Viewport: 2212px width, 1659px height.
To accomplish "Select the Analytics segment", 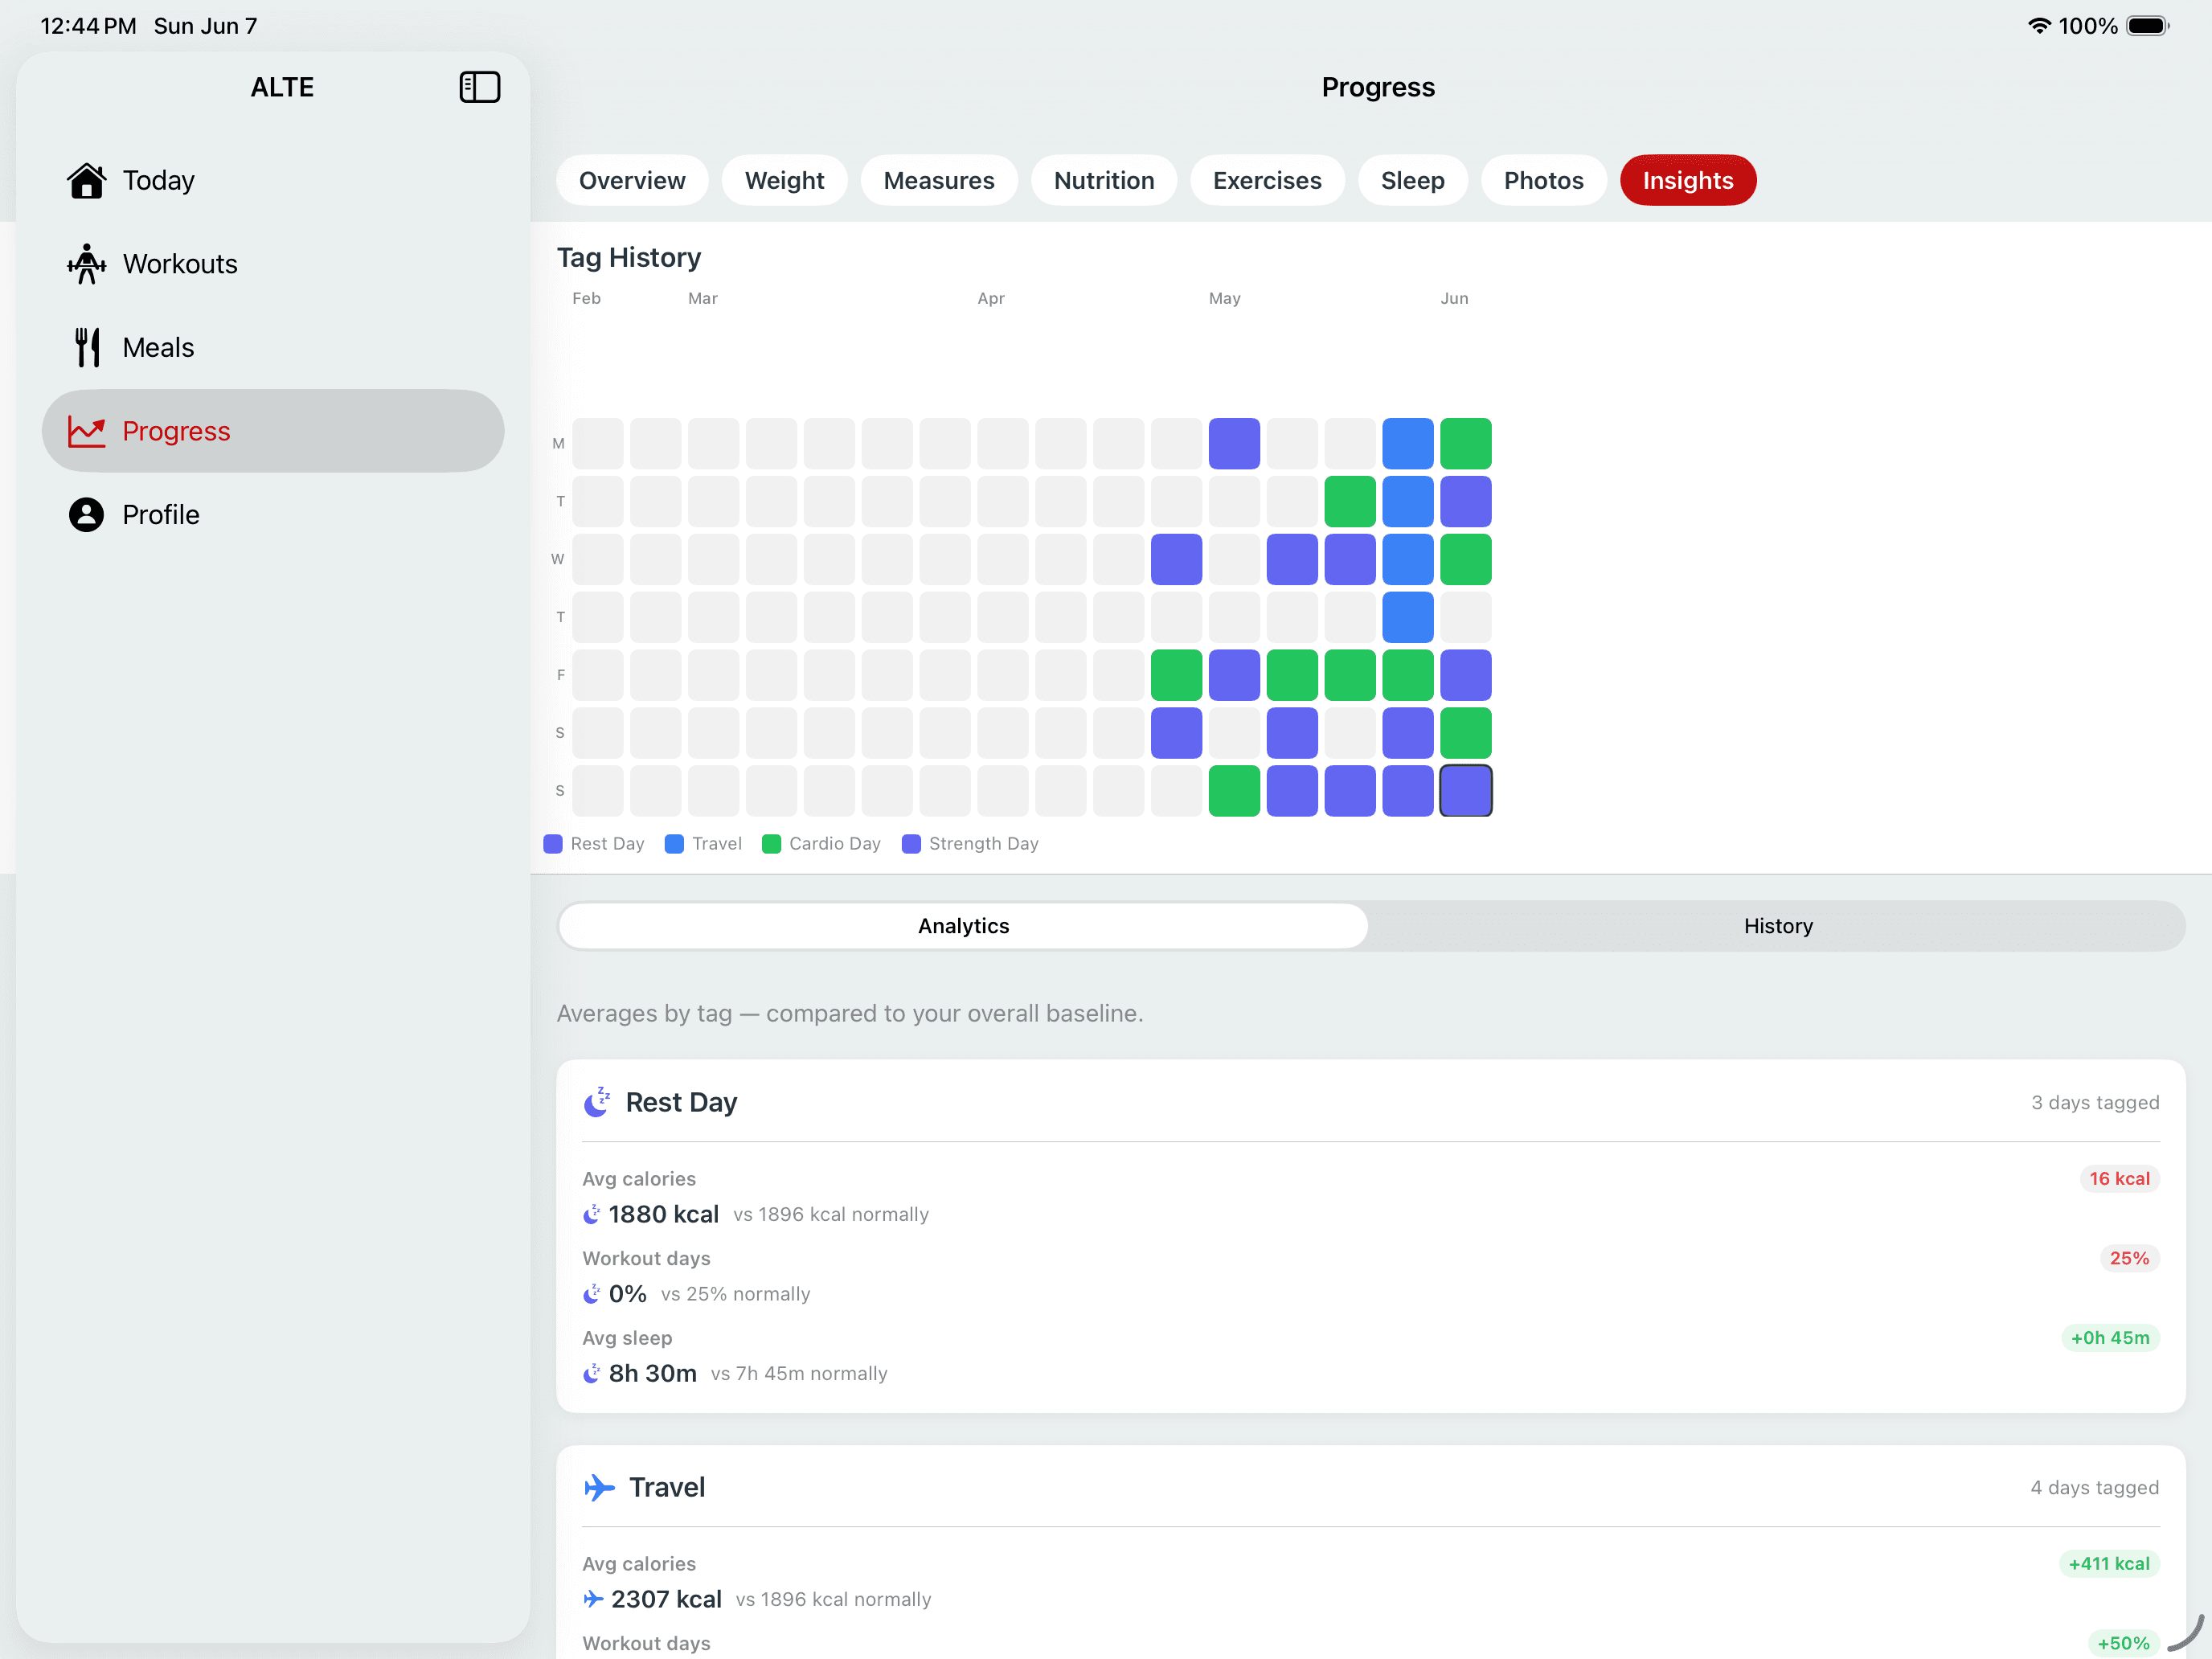I will tap(963, 926).
